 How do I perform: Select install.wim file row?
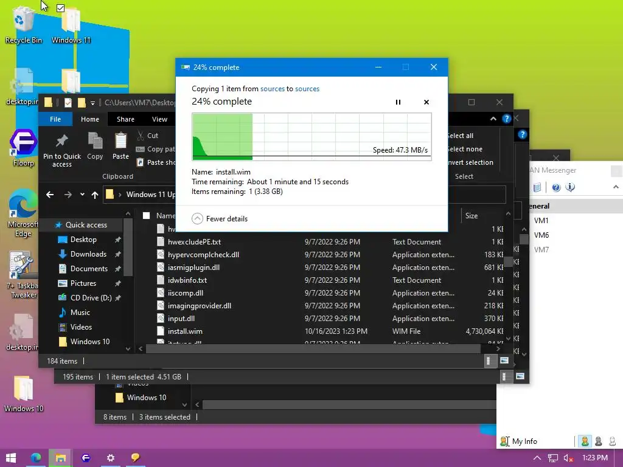(x=329, y=331)
